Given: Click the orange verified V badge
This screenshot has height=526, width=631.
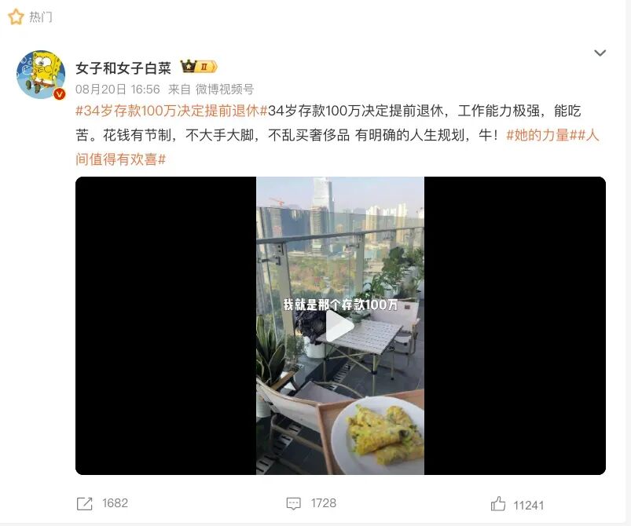Looking at the screenshot, I should [60, 94].
